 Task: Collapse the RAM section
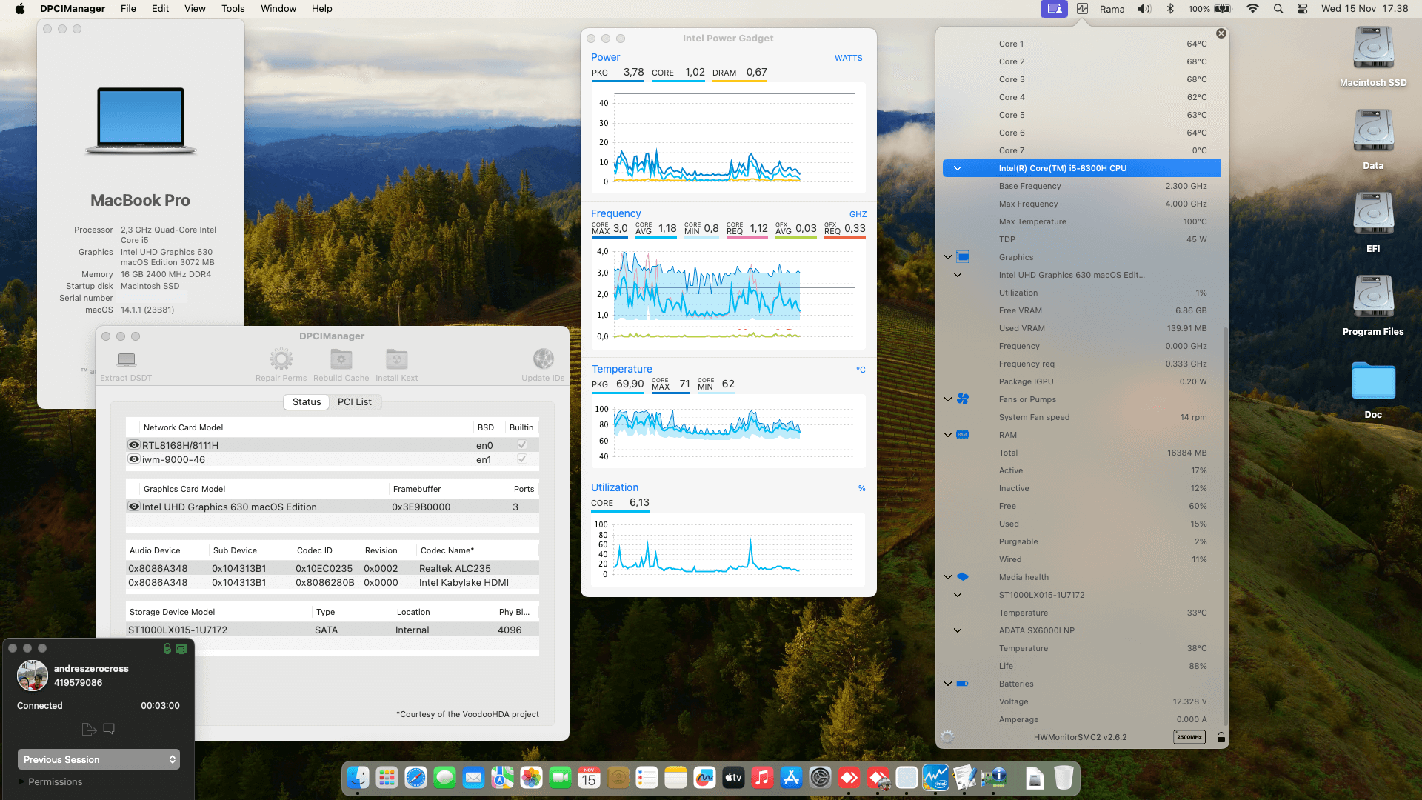tap(948, 435)
